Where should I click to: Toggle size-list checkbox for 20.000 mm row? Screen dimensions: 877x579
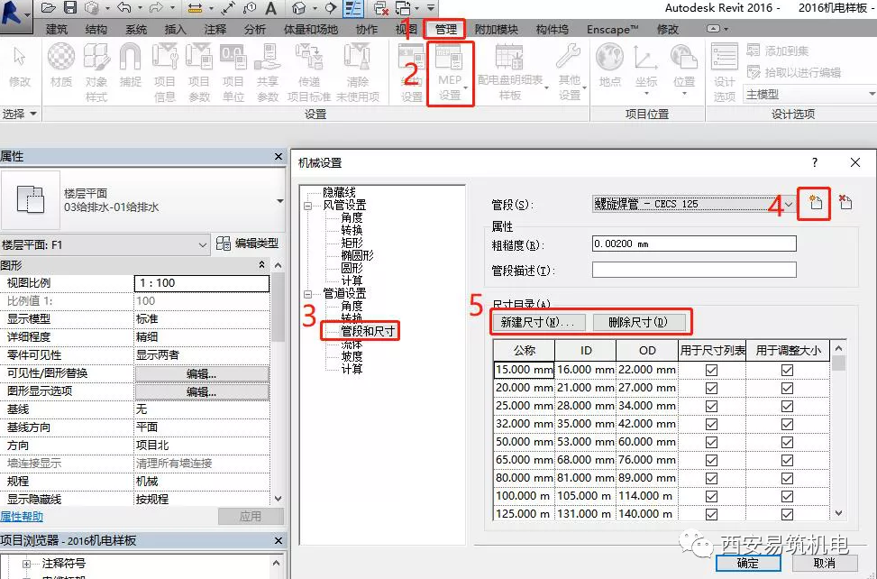point(711,388)
